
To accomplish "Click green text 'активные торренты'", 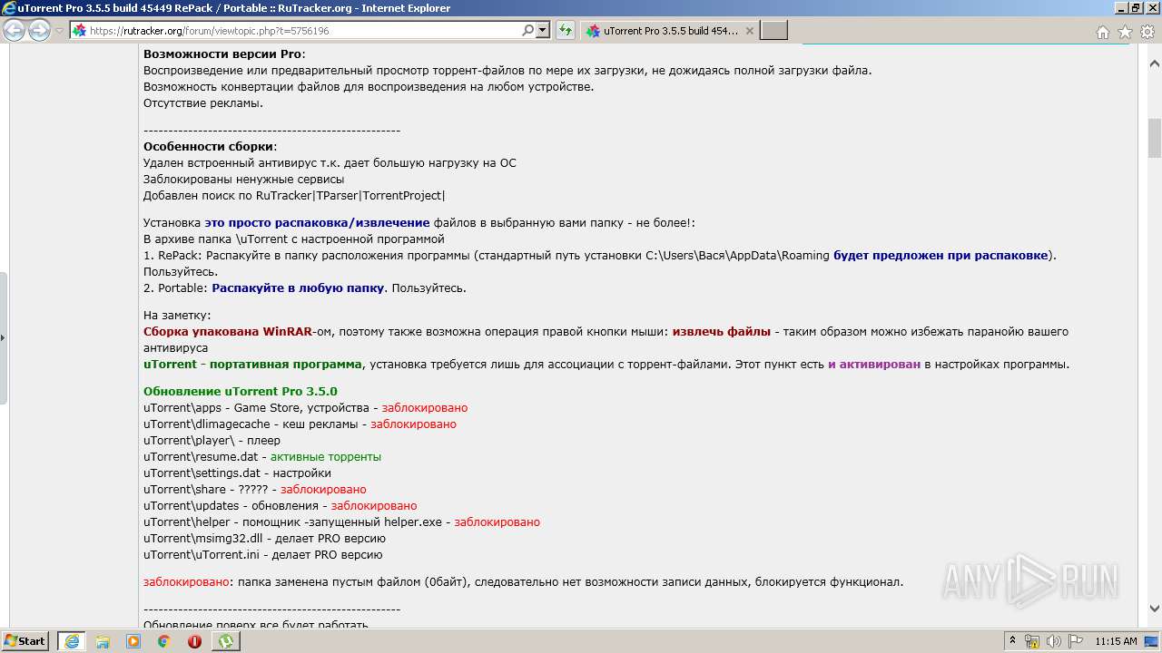I will (326, 457).
